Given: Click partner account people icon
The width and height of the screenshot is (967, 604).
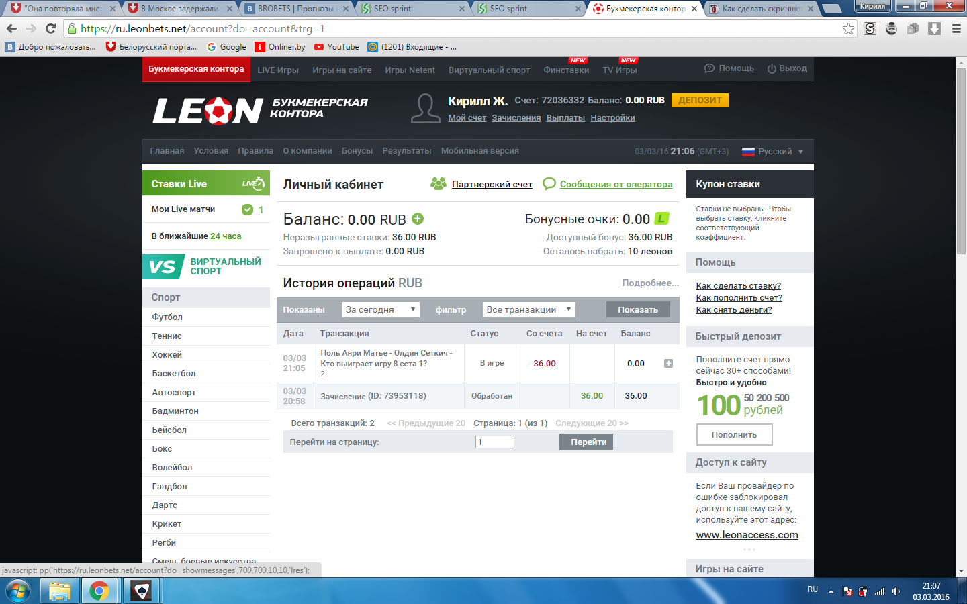Looking at the screenshot, I should (x=439, y=183).
